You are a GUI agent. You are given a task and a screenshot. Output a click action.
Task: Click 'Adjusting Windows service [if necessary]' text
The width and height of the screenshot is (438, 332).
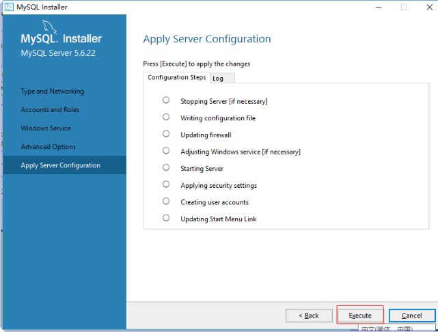[x=241, y=152]
